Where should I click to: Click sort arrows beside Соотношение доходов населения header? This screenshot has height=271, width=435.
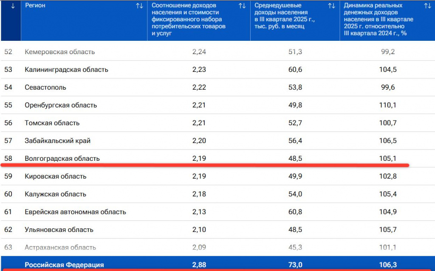coord(242,6)
